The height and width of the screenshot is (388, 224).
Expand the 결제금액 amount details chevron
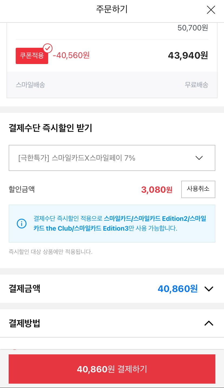click(209, 289)
